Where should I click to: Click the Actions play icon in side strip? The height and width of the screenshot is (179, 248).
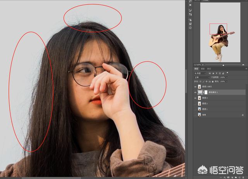(x=190, y=5)
